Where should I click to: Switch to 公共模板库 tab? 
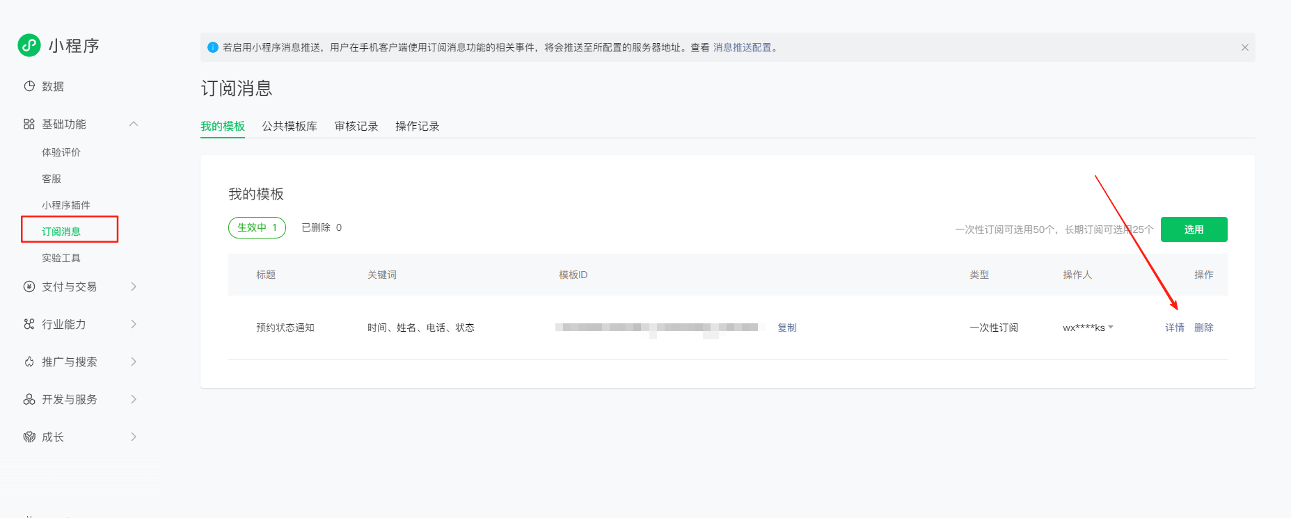pyautogui.click(x=290, y=126)
